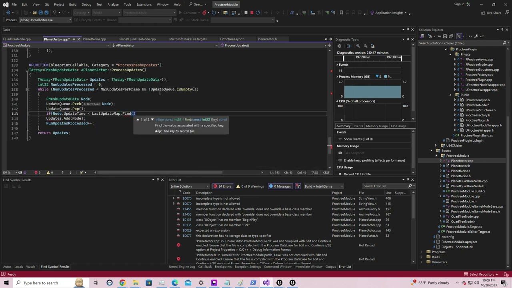Open the Process dropdown showing UnrealEditor.exe
The image size is (512, 288).
click(x=45, y=20)
